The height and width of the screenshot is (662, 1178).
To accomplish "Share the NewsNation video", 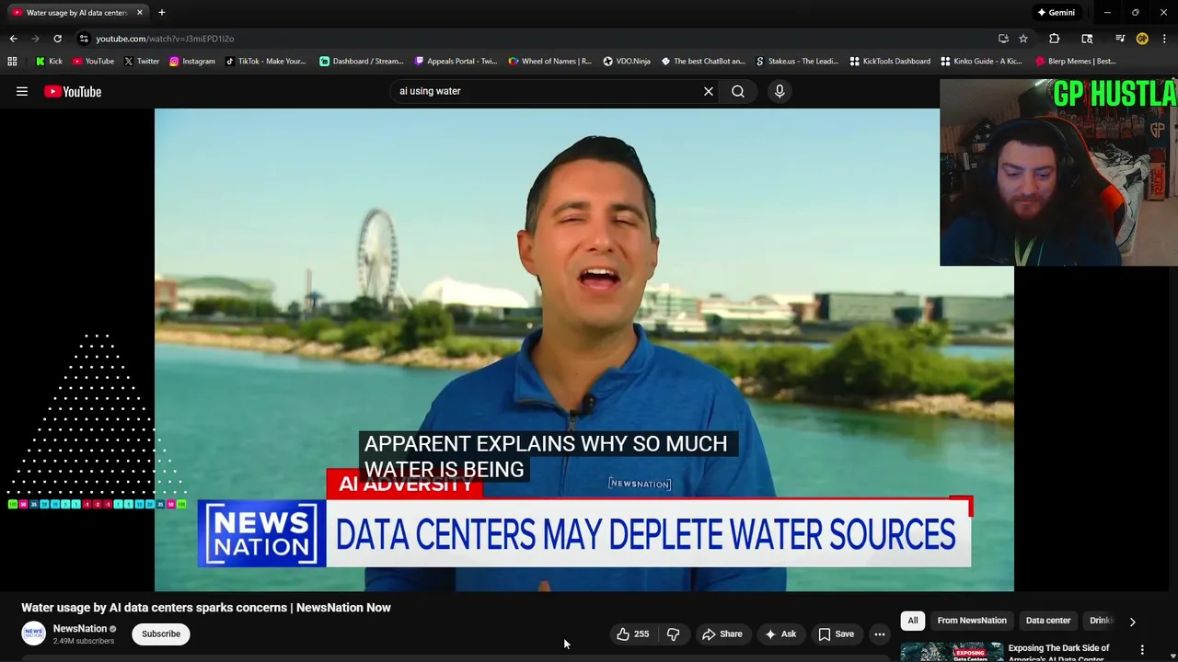I will [722, 633].
